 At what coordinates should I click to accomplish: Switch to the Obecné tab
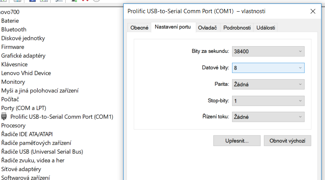(x=139, y=28)
